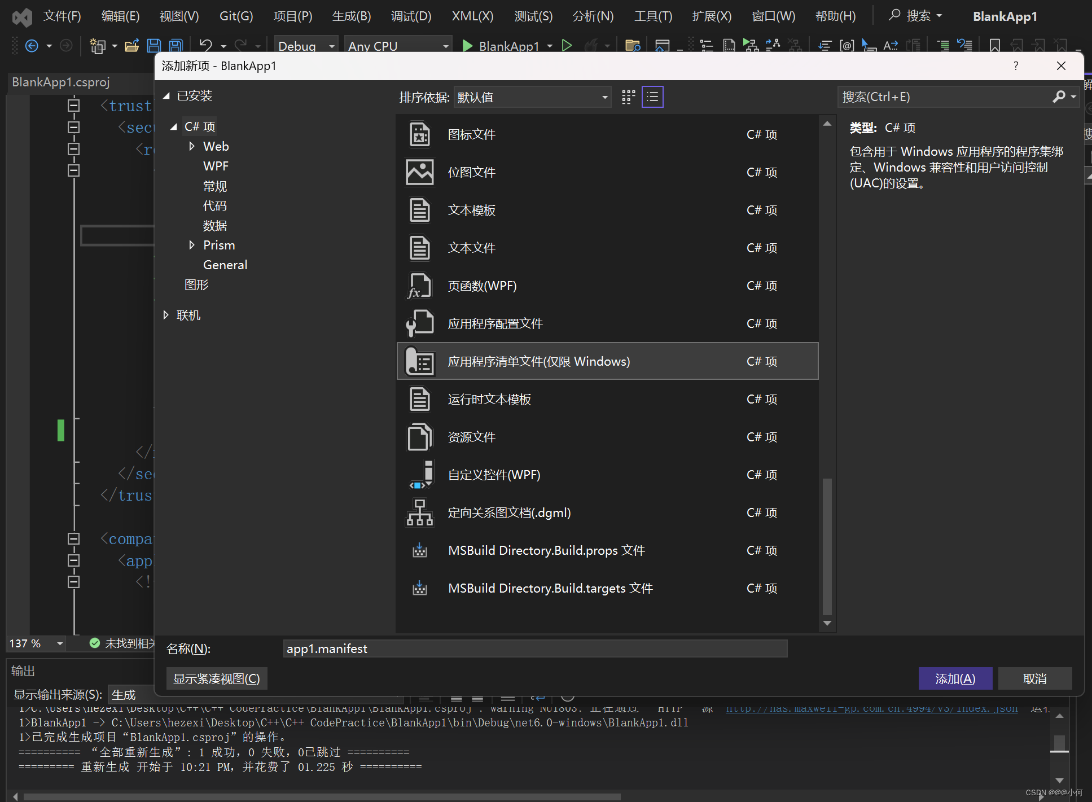Click the 搜索 button in title bar
Screen dimensions: 1092x802
pyautogui.click(x=915, y=16)
